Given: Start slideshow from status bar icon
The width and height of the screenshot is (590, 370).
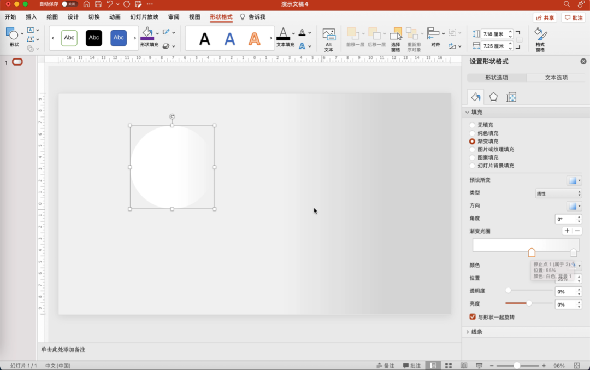Looking at the screenshot, I should tap(479, 366).
